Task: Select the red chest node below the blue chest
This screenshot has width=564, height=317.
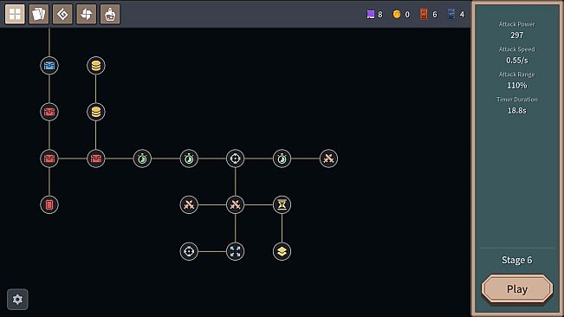Action: [x=49, y=112]
